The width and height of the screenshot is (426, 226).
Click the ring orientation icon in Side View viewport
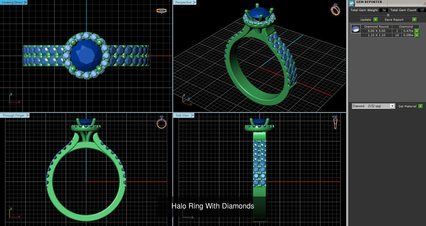[335, 122]
